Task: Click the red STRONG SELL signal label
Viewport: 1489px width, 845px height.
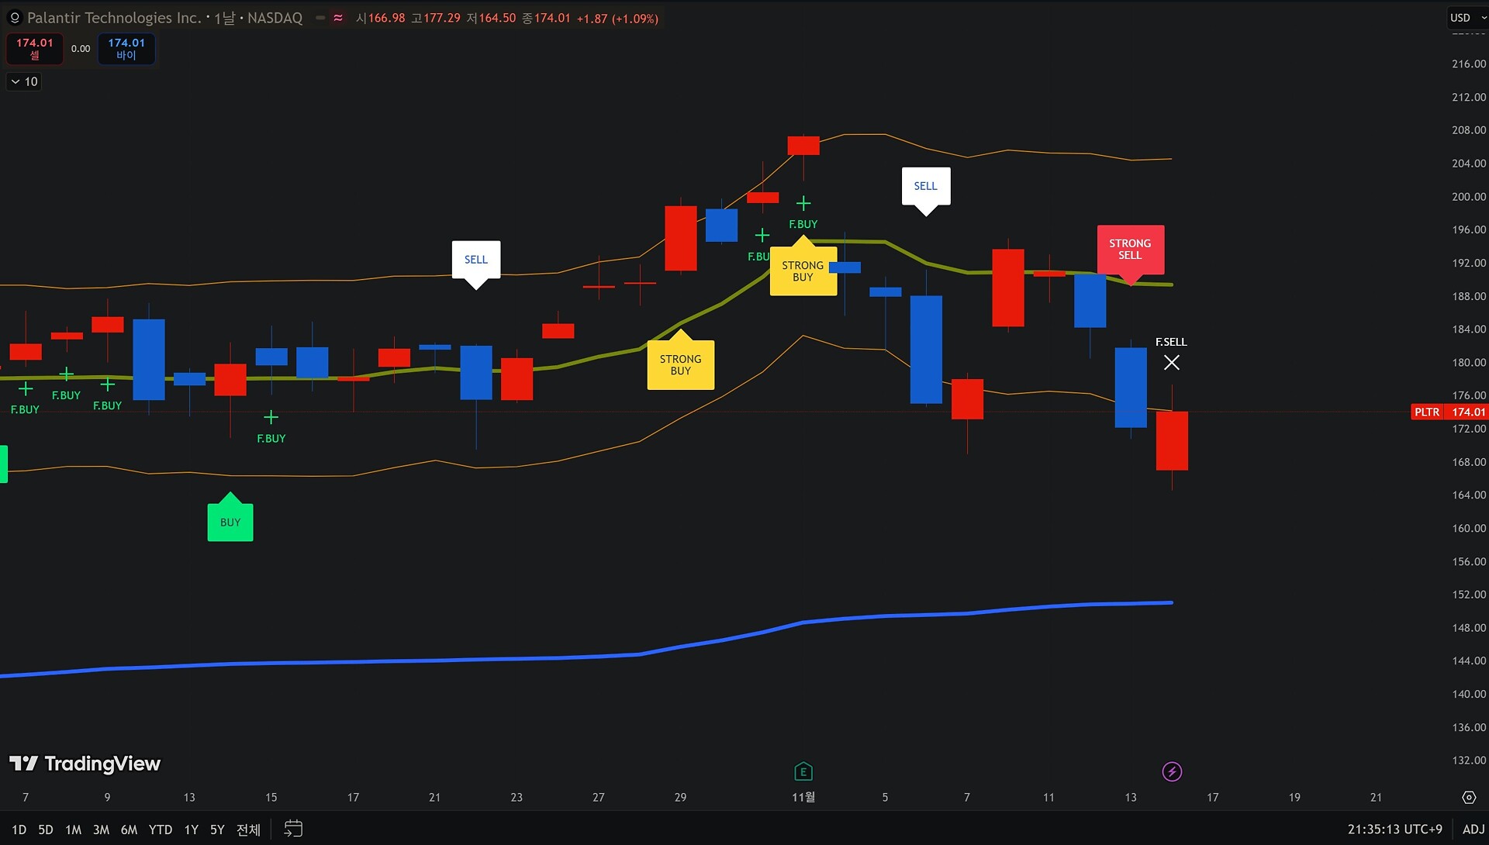Action: 1129,249
